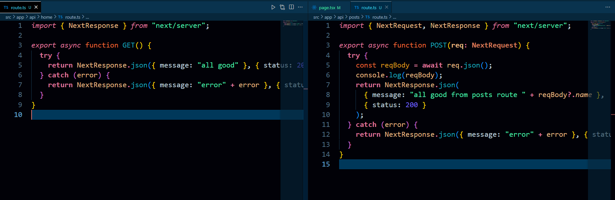Open more actions menu in left editor

tap(300, 7)
